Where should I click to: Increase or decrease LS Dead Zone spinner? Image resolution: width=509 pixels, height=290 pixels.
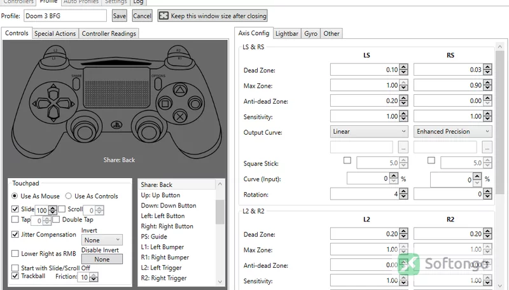(x=403, y=69)
